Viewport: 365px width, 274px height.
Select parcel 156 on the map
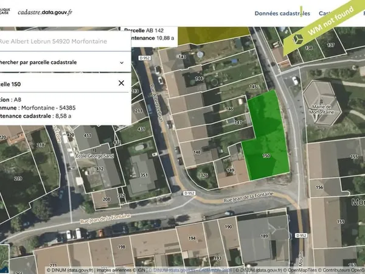[x=319, y=187]
